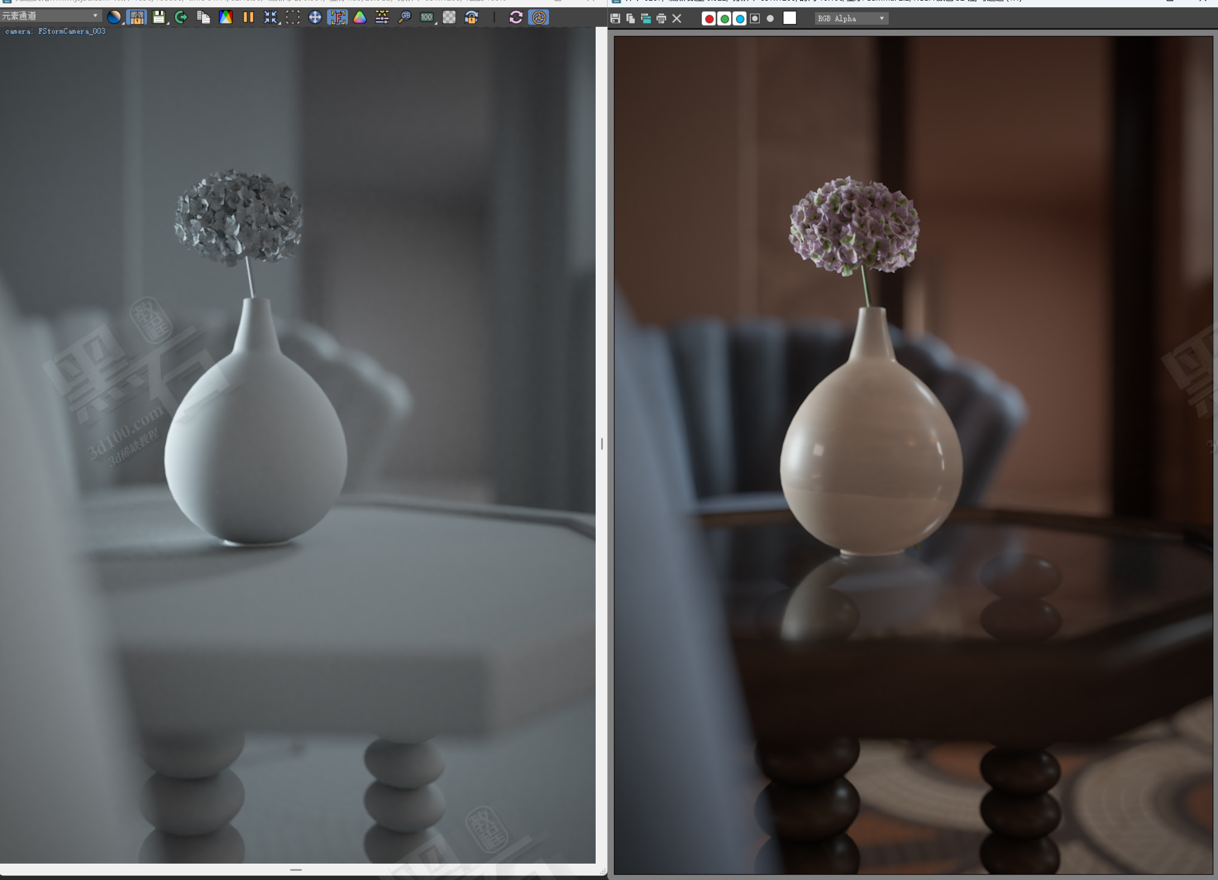The height and width of the screenshot is (880, 1218).
Task: Open the color triangle tone mapping icon
Action: [x=360, y=17]
